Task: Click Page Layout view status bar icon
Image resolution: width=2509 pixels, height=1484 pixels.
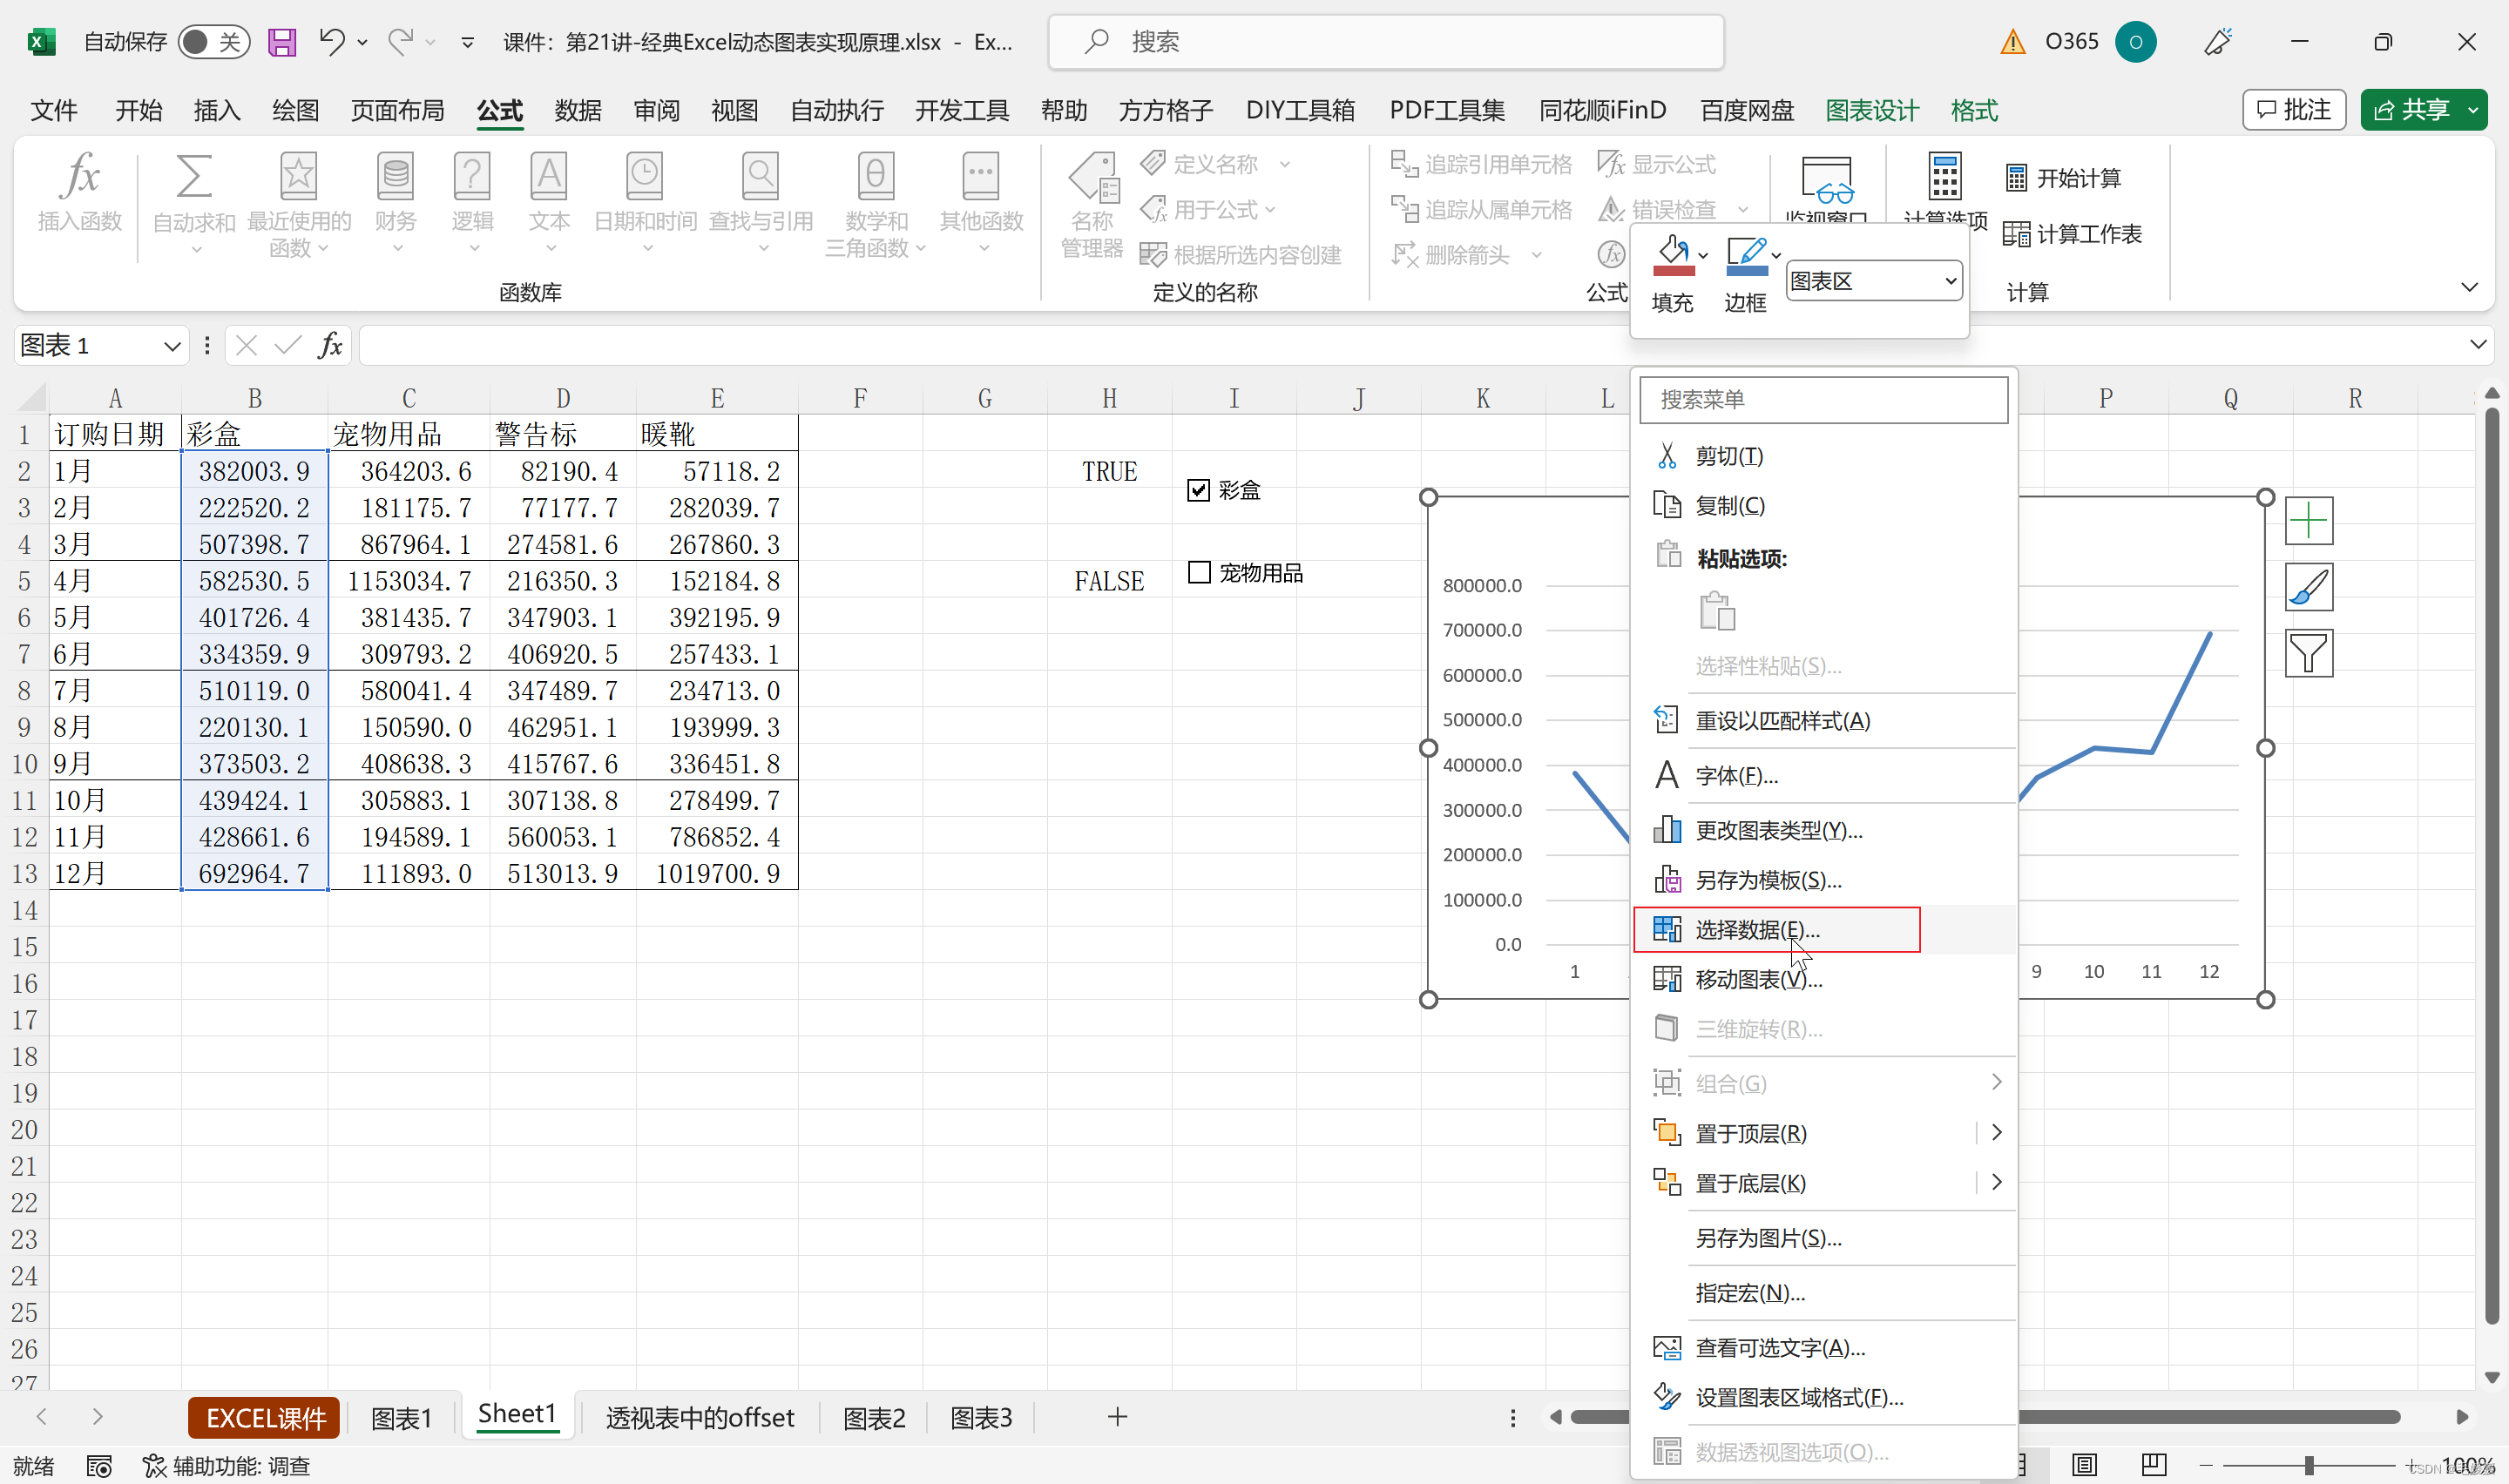Action: pyautogui.click(x=2084, y=1466)
